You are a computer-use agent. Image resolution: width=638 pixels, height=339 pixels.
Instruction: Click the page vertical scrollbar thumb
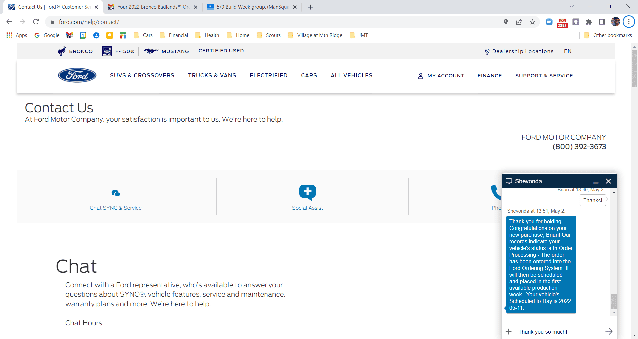[x=634, y=68]
